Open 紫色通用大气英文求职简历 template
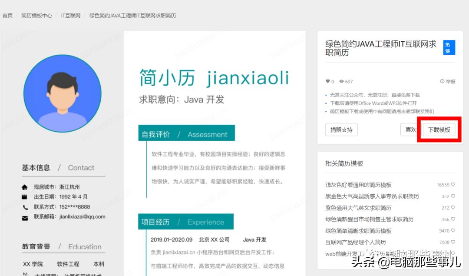This screenshot has height=276, width=469. (358, 207)
